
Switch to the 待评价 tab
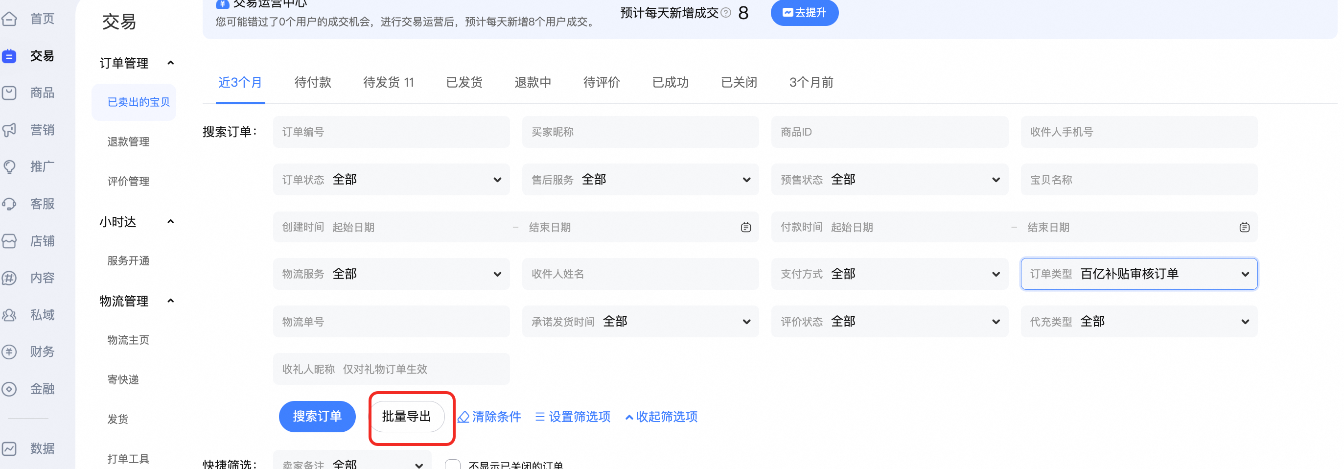pyautogui.click(x=601, y=82)
